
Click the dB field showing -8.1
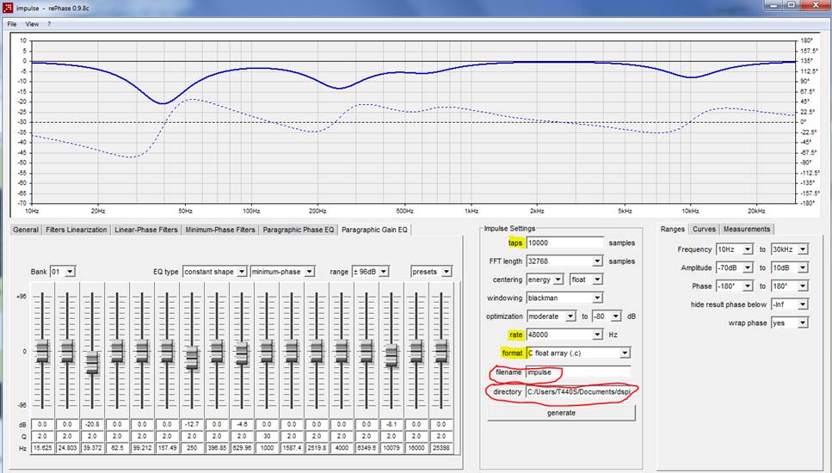(391, 424)
